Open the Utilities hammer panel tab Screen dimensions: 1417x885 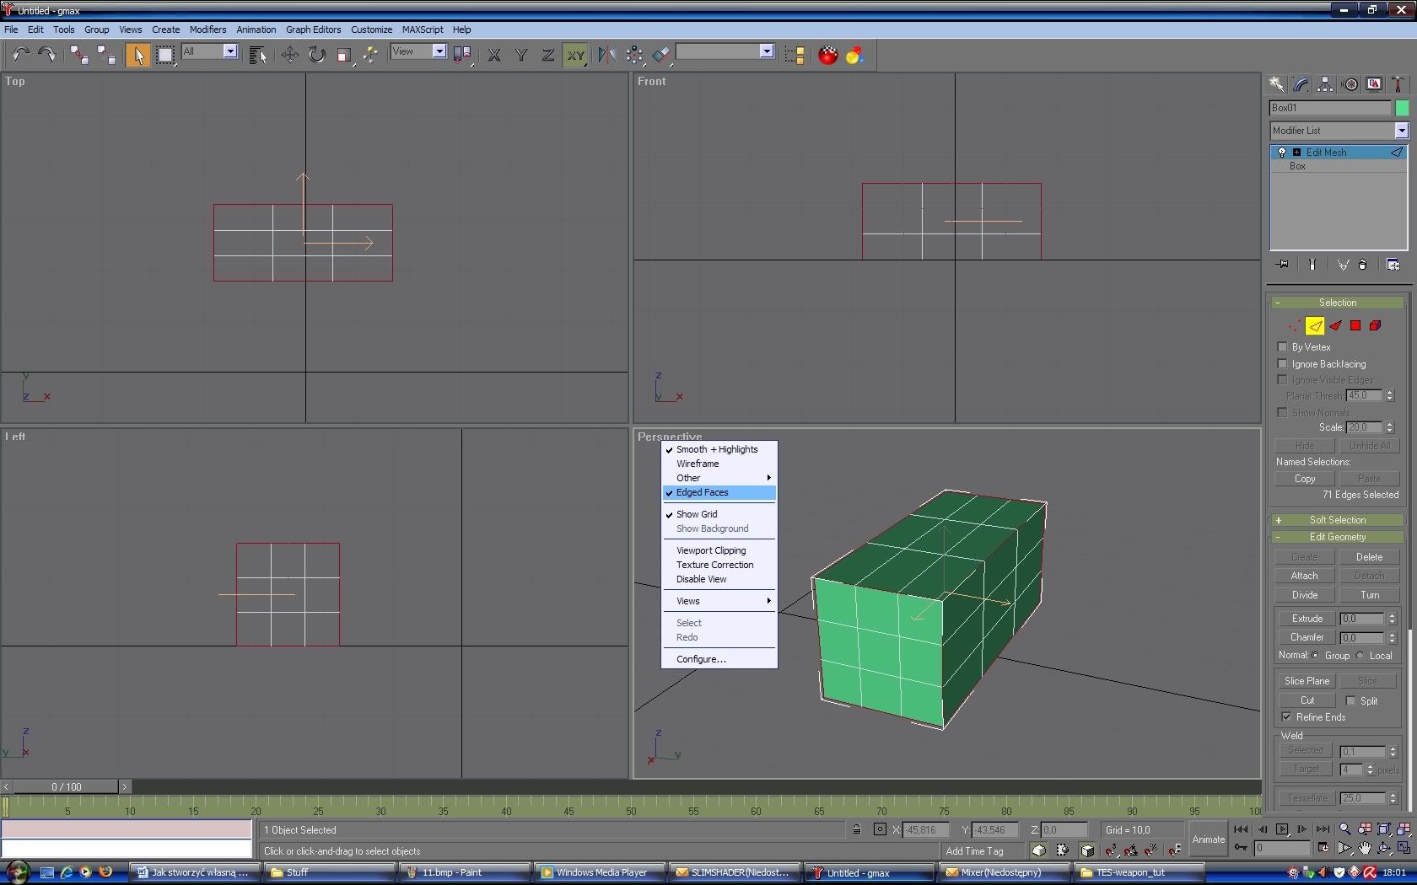1398,84
